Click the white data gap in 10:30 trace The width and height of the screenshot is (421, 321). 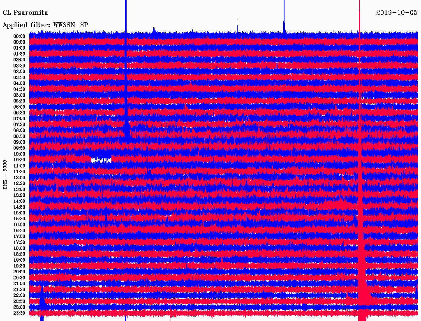[x=101, y=160]
